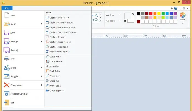Open the 100% opacity dropdown
This screenshot has height=111, width=192.
coord(120,21)
